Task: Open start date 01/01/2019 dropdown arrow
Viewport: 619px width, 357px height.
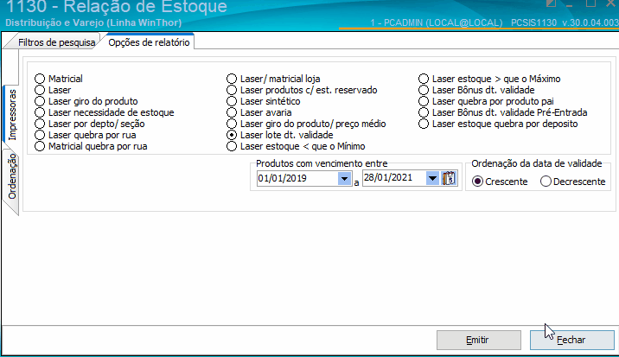Action: pos(344,178)
